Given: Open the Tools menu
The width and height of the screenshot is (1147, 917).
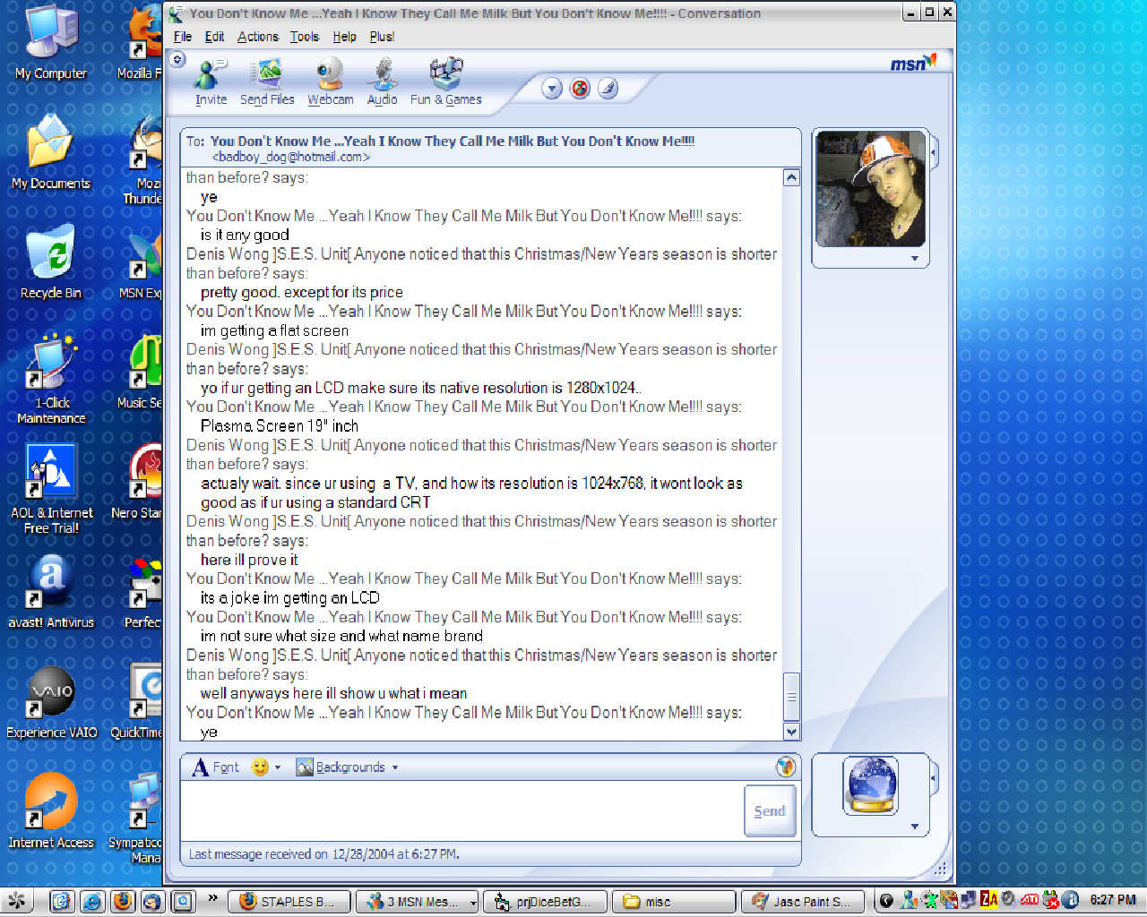Looking at the screenshot, I should (x=305, y=37).
